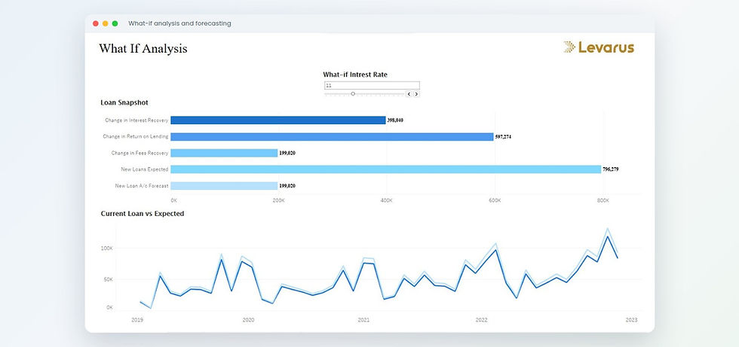Select the Change in Fees Recovery bar
The height and width of the screenshot is (347, 739).
(224, 153)
